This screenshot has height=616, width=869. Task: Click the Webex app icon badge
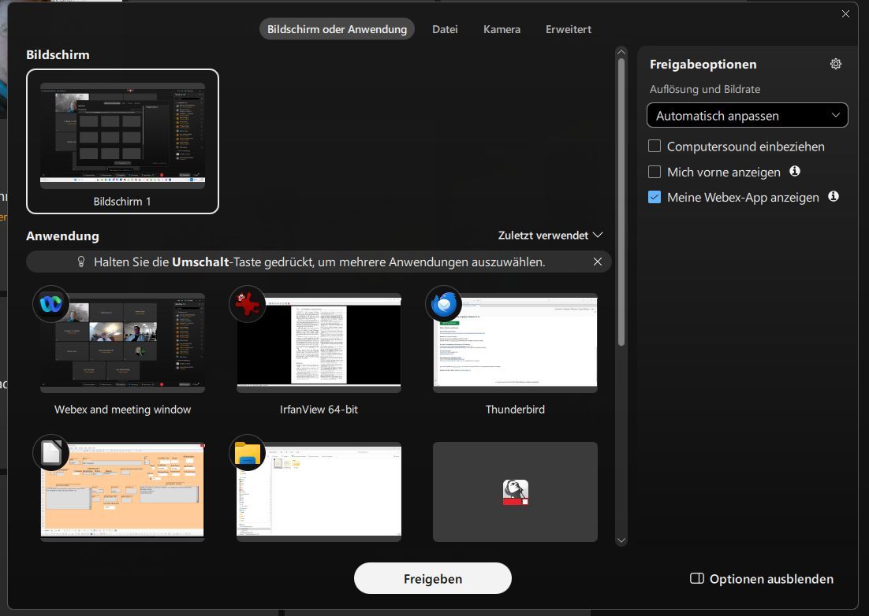[51, 305]
